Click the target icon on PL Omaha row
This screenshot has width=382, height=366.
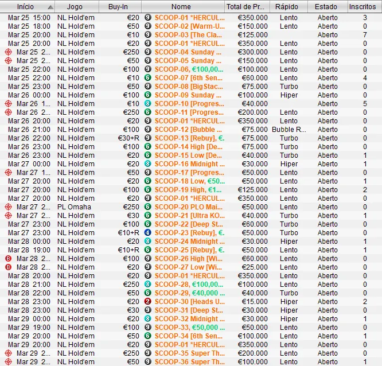(x=8, y=207)
